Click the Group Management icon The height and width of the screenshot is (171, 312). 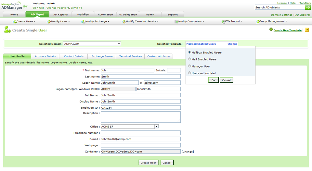pyautogui.click(x=257, y=22)
